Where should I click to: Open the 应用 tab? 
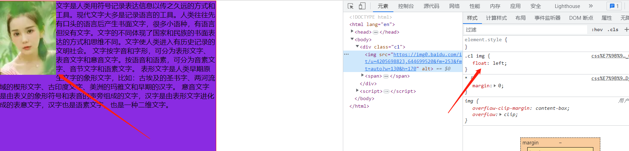[515, 6]
